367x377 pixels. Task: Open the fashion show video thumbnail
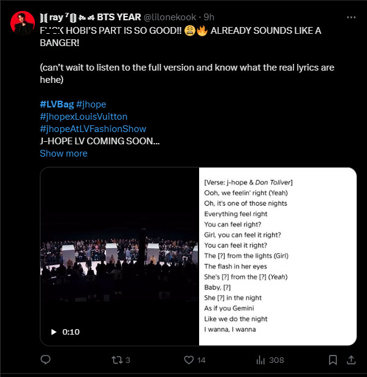coord(119,257)
